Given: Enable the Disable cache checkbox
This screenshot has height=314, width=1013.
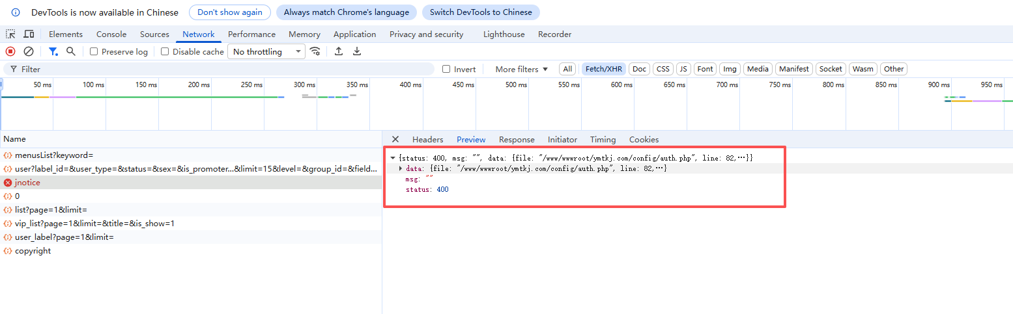Looking at the screenshot, I should click(165, 52).
